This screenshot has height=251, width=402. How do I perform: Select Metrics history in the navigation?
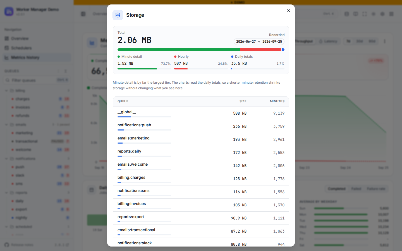[37, 57]
